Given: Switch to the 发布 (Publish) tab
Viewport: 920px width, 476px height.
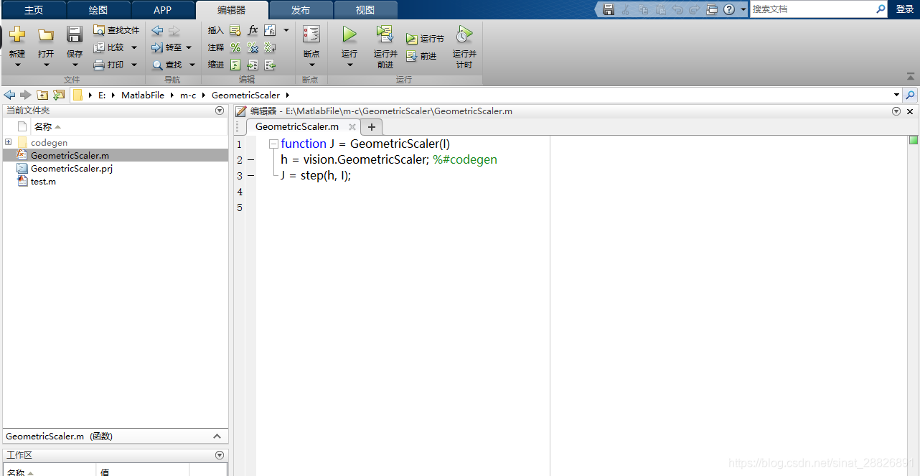Looking at the screenshot, I should pos(301,10).
